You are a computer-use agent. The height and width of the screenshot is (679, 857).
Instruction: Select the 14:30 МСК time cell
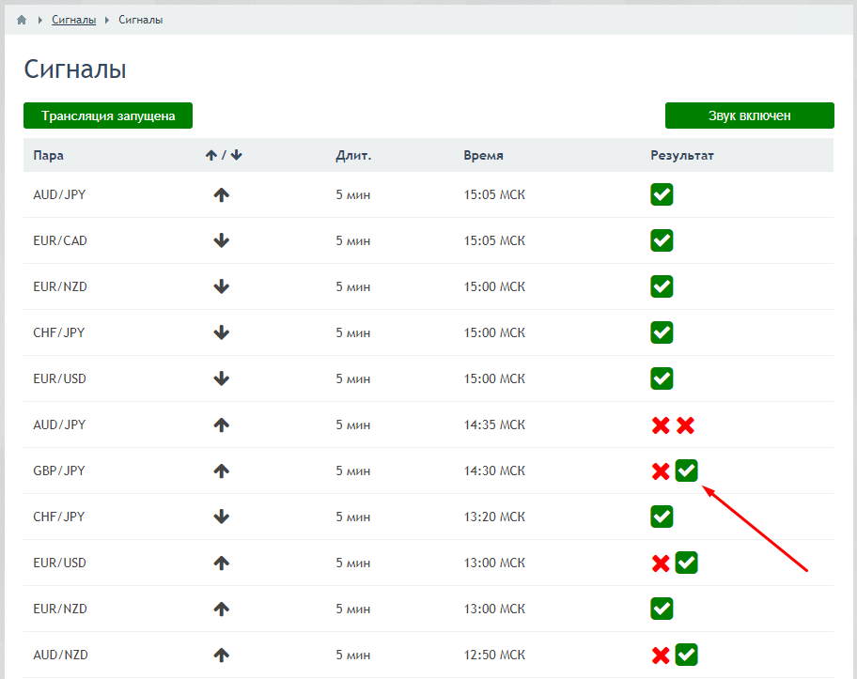tap(494, 471)
